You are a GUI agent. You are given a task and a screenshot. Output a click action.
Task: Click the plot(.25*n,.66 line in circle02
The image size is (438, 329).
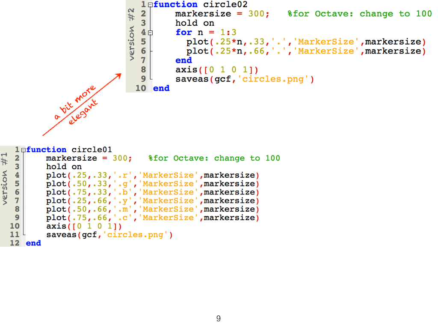click(x=306, y=51)
